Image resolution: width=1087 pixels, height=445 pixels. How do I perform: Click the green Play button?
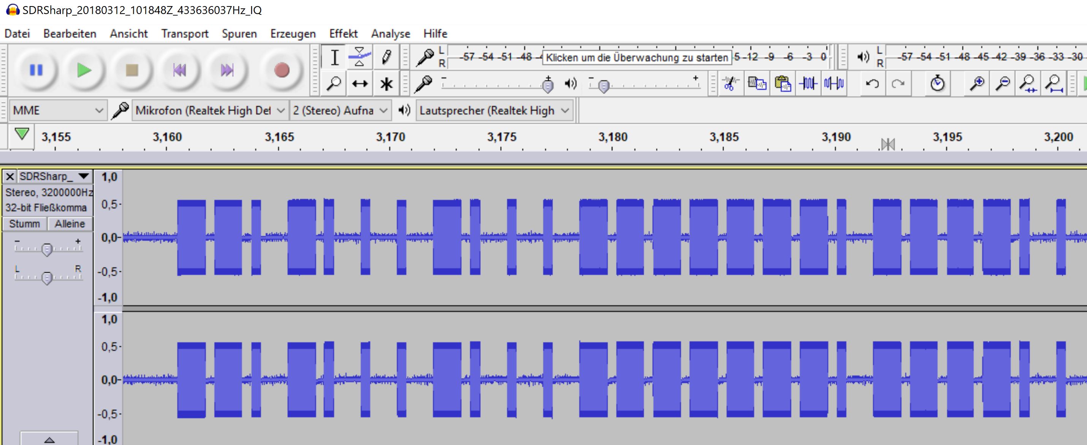pyautogui.click(x=84, y=70)
